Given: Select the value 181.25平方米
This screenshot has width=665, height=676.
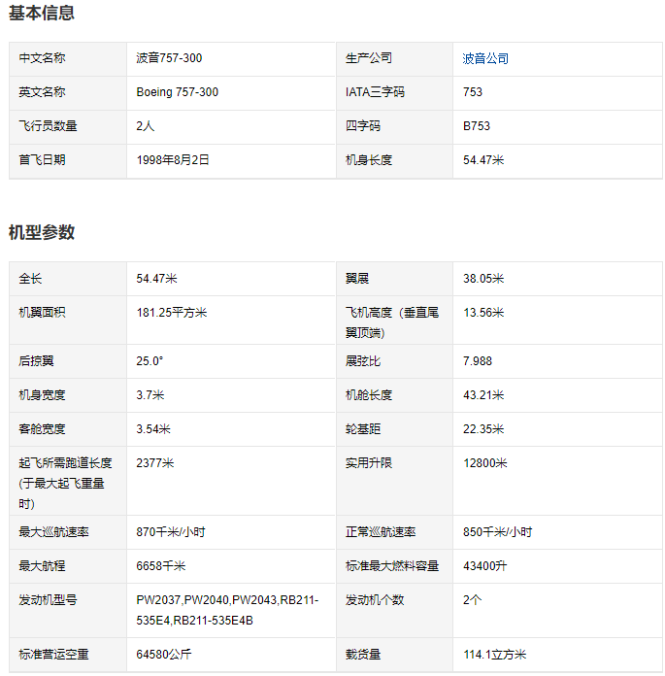Looking at the screenshot, I should [172, 313].
